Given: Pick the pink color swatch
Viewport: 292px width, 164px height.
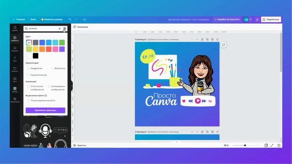Looking at the screenshot, I should tap(55, 49).
